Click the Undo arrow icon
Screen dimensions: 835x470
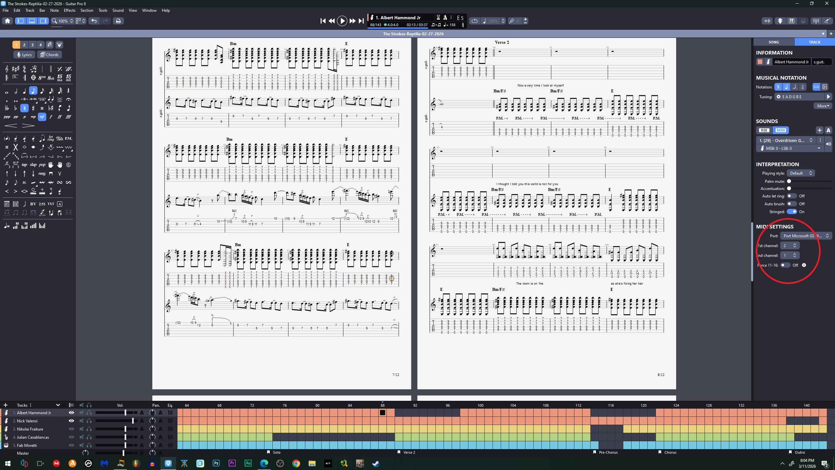click(94, 21)
